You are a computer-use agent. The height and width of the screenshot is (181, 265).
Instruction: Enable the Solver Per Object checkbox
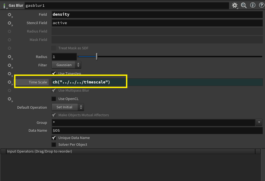(x=54, y=145)
